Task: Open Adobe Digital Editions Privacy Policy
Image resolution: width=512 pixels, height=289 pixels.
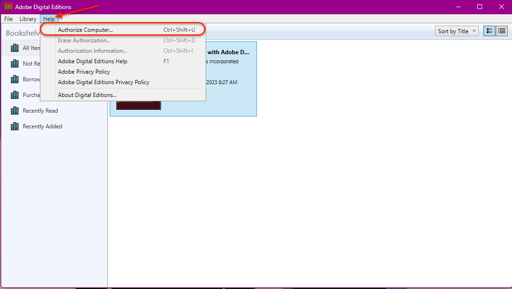Action: (x=123, y=82)
